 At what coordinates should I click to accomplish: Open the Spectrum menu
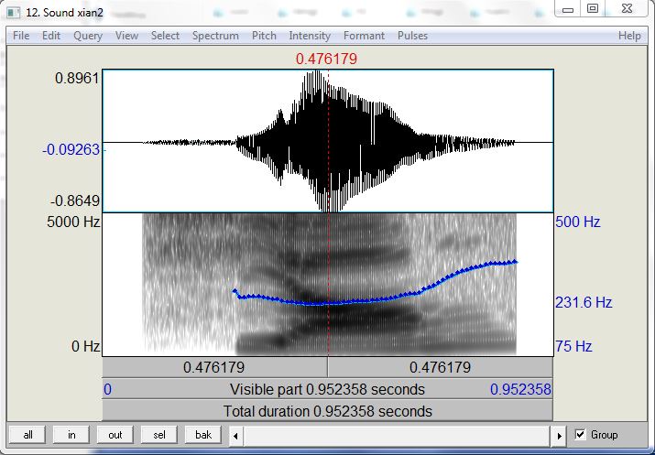[x=215, y=36]
